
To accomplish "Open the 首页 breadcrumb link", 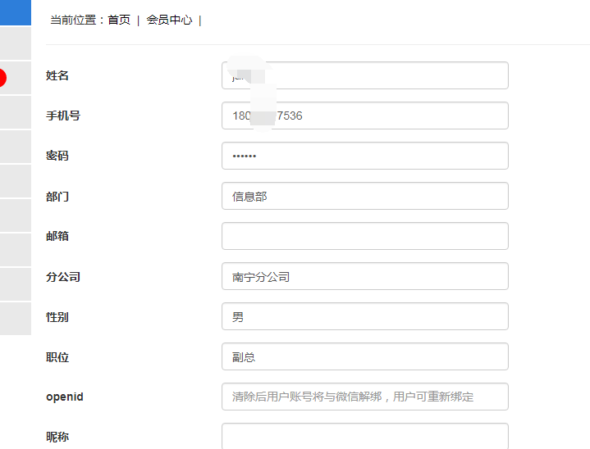I will point(119,20).
